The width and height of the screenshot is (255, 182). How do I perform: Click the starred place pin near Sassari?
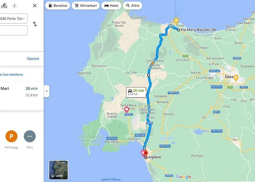[236, 78]
